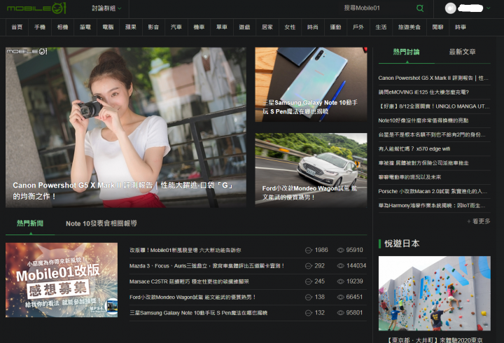504x343 pixels.
Task: Open the 戶外 category
Action: click(358, 27)
